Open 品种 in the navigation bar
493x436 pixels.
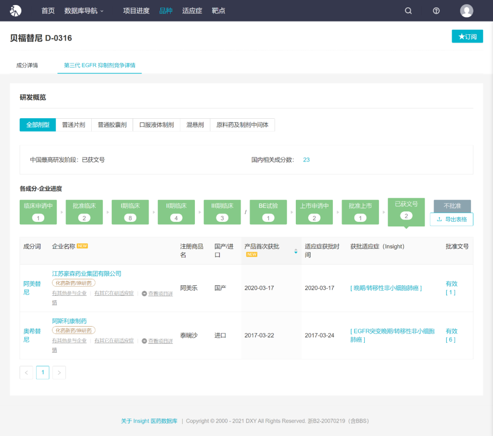click(166, 11)
